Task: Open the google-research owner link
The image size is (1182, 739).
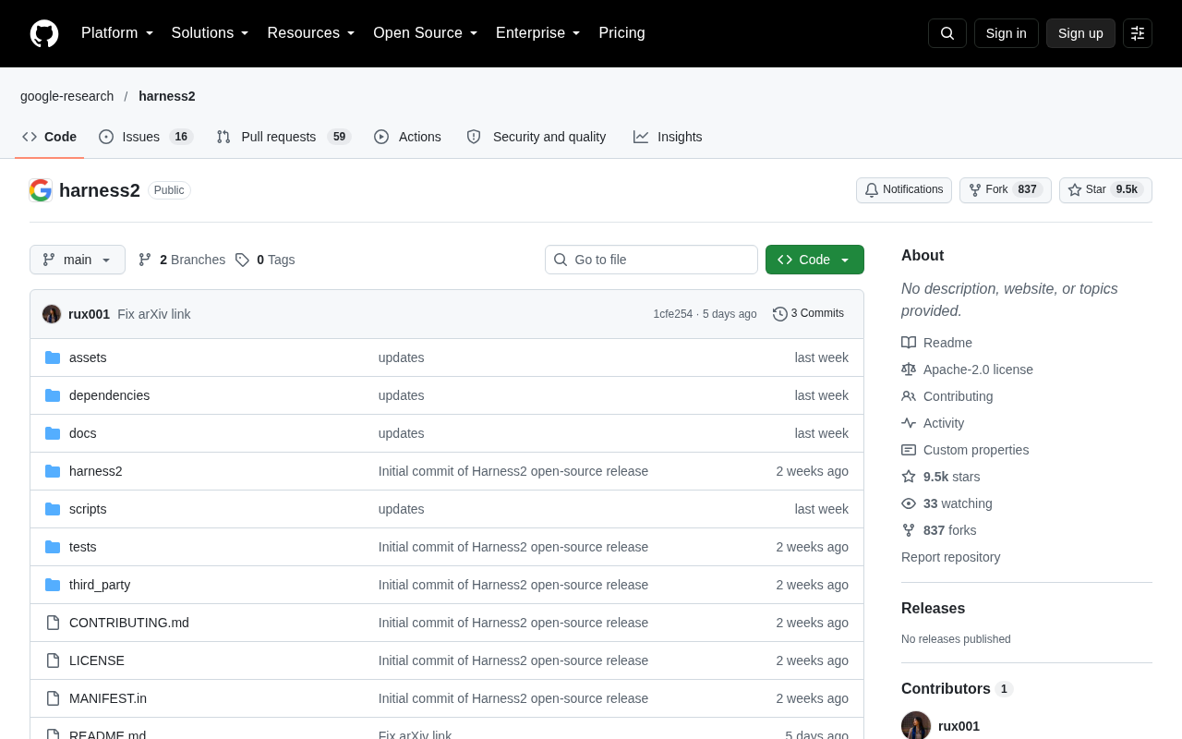Action: [x=67, y=96]
